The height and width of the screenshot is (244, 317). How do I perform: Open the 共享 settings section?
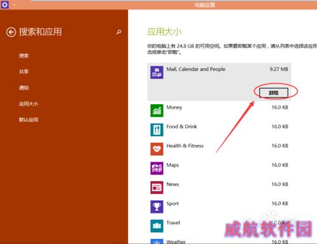tap(23, 72)
